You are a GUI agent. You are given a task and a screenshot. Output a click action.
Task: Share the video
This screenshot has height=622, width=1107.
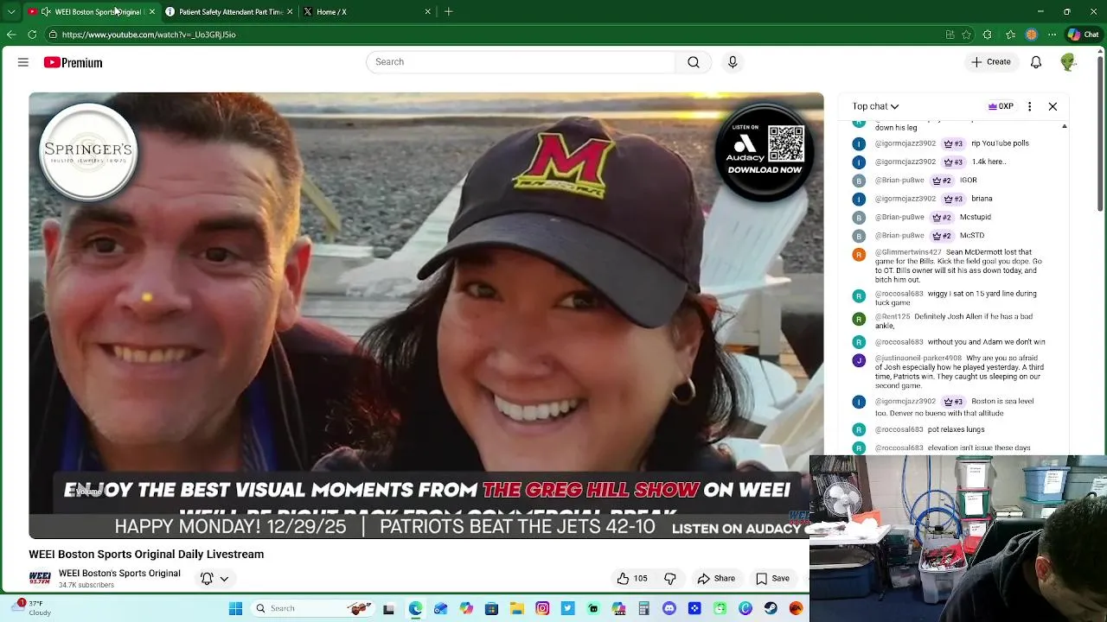pyautogui.click(x=716, y=579)
